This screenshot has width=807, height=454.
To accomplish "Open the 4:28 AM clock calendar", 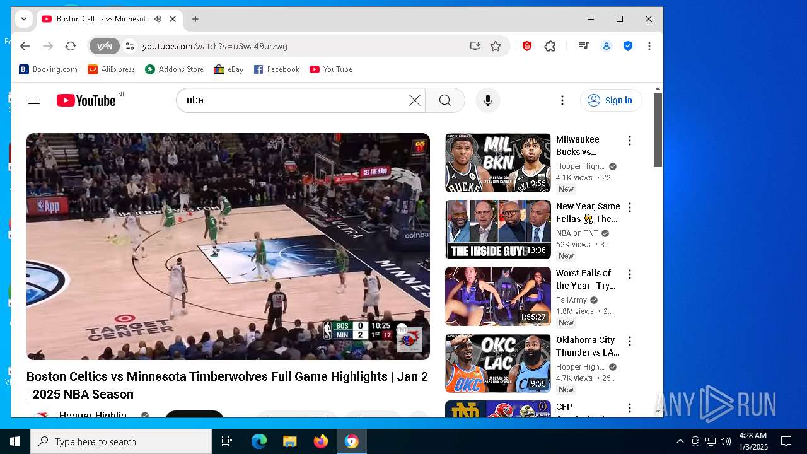I will 753,441.
